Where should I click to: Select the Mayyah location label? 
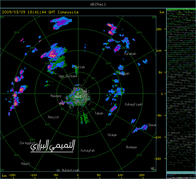[x=124, y=74]
